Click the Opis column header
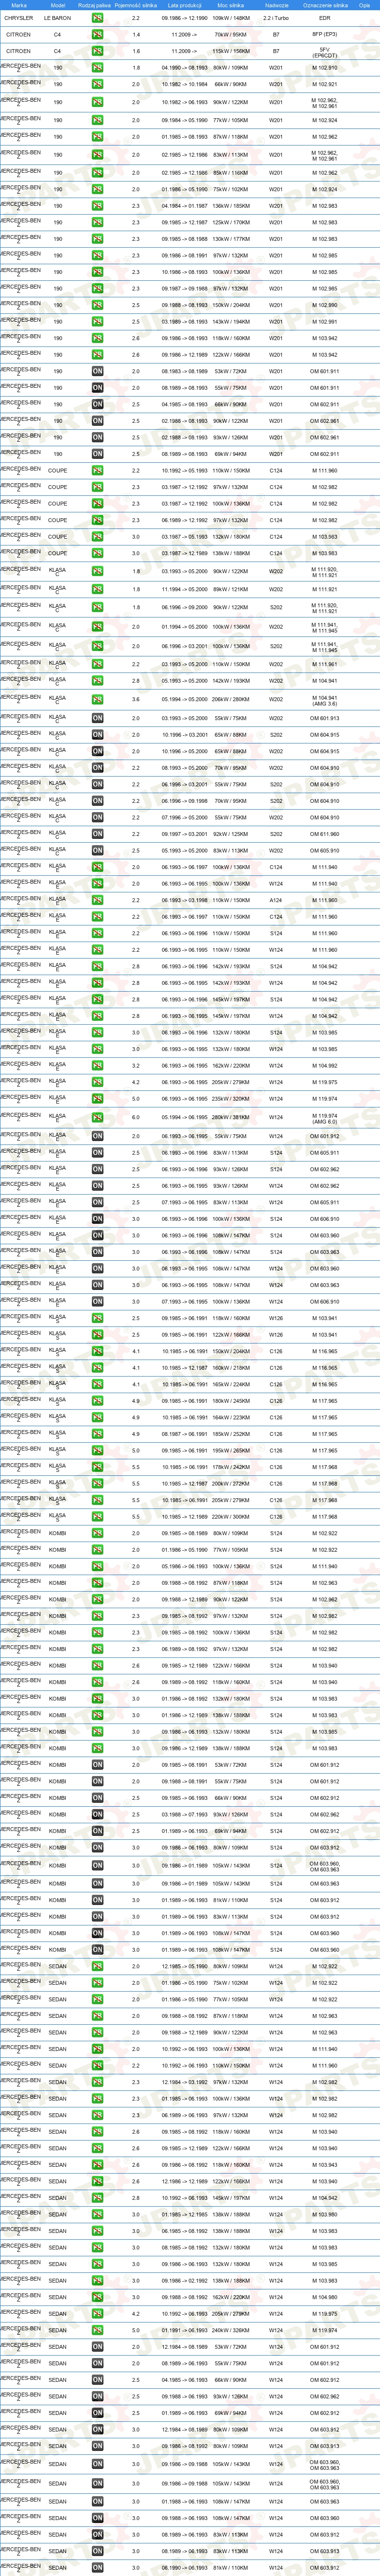This screenshot has width=380, height=2576. pos(365,5)
